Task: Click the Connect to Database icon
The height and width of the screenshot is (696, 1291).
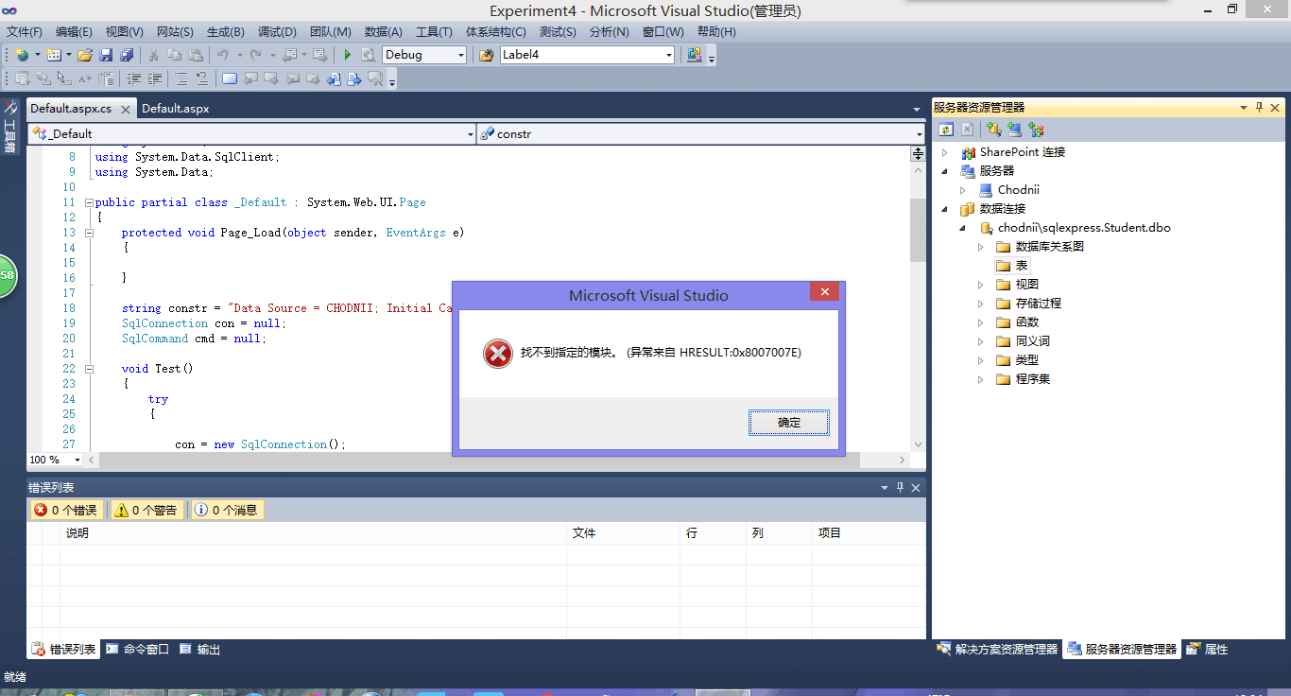Action: click(993, 130)
